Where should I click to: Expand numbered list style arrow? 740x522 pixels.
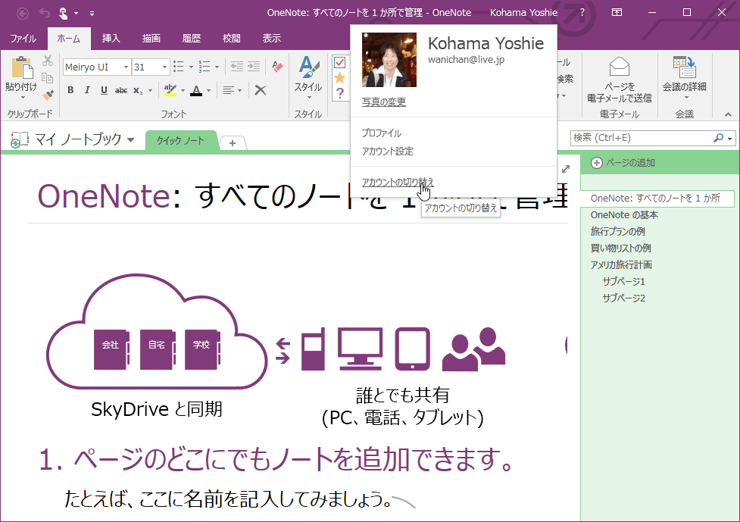click(x=217, y=67)
